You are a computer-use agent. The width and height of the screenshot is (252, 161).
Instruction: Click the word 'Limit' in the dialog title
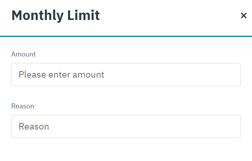click(83, 15)
